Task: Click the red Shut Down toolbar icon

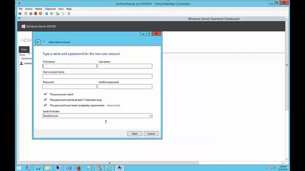Action: pyautogui.click(x=36, y=14)
